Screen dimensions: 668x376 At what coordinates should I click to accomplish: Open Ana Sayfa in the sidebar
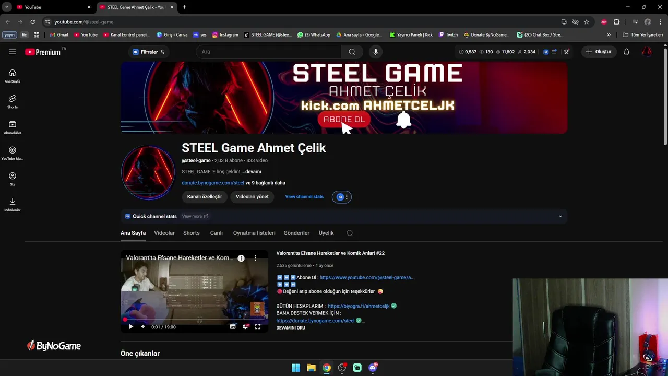click(13, 76)
